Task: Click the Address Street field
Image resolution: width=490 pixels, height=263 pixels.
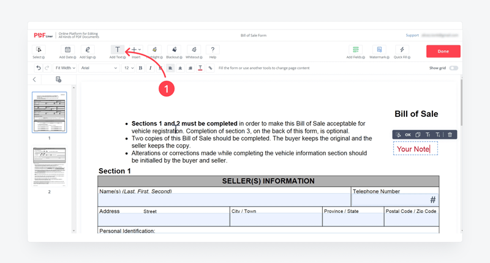Action: point(164,220)
